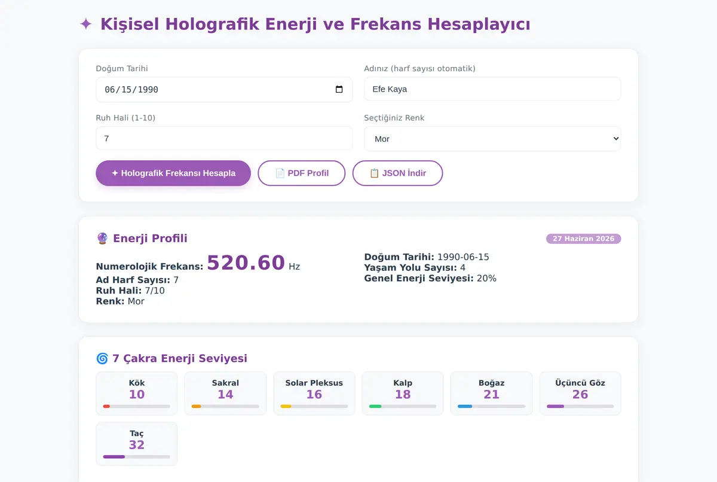Open the Seçtiğiniz Renk dropdown showing Mor
Viewport: 717px width, 482px height.
492,139
